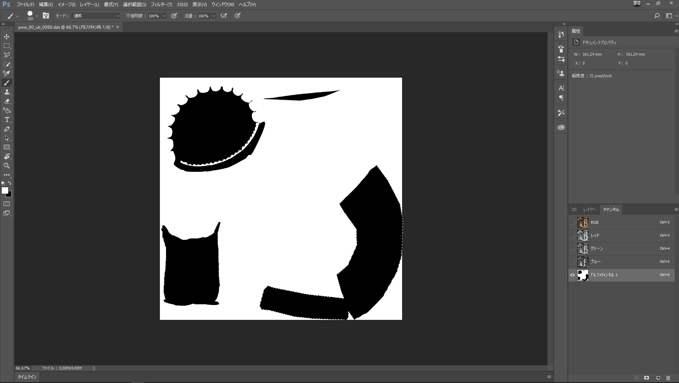Select the Zoom tool
Screen dimensions: 679x383
tap(7, 166)
